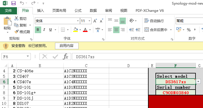203x108 pixels.
Task: Decrease indent icon
Action: pyautogui.click(x=132, y=30)
